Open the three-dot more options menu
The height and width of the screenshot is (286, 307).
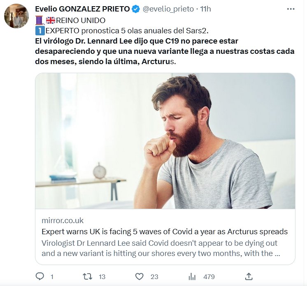[291, 9]
